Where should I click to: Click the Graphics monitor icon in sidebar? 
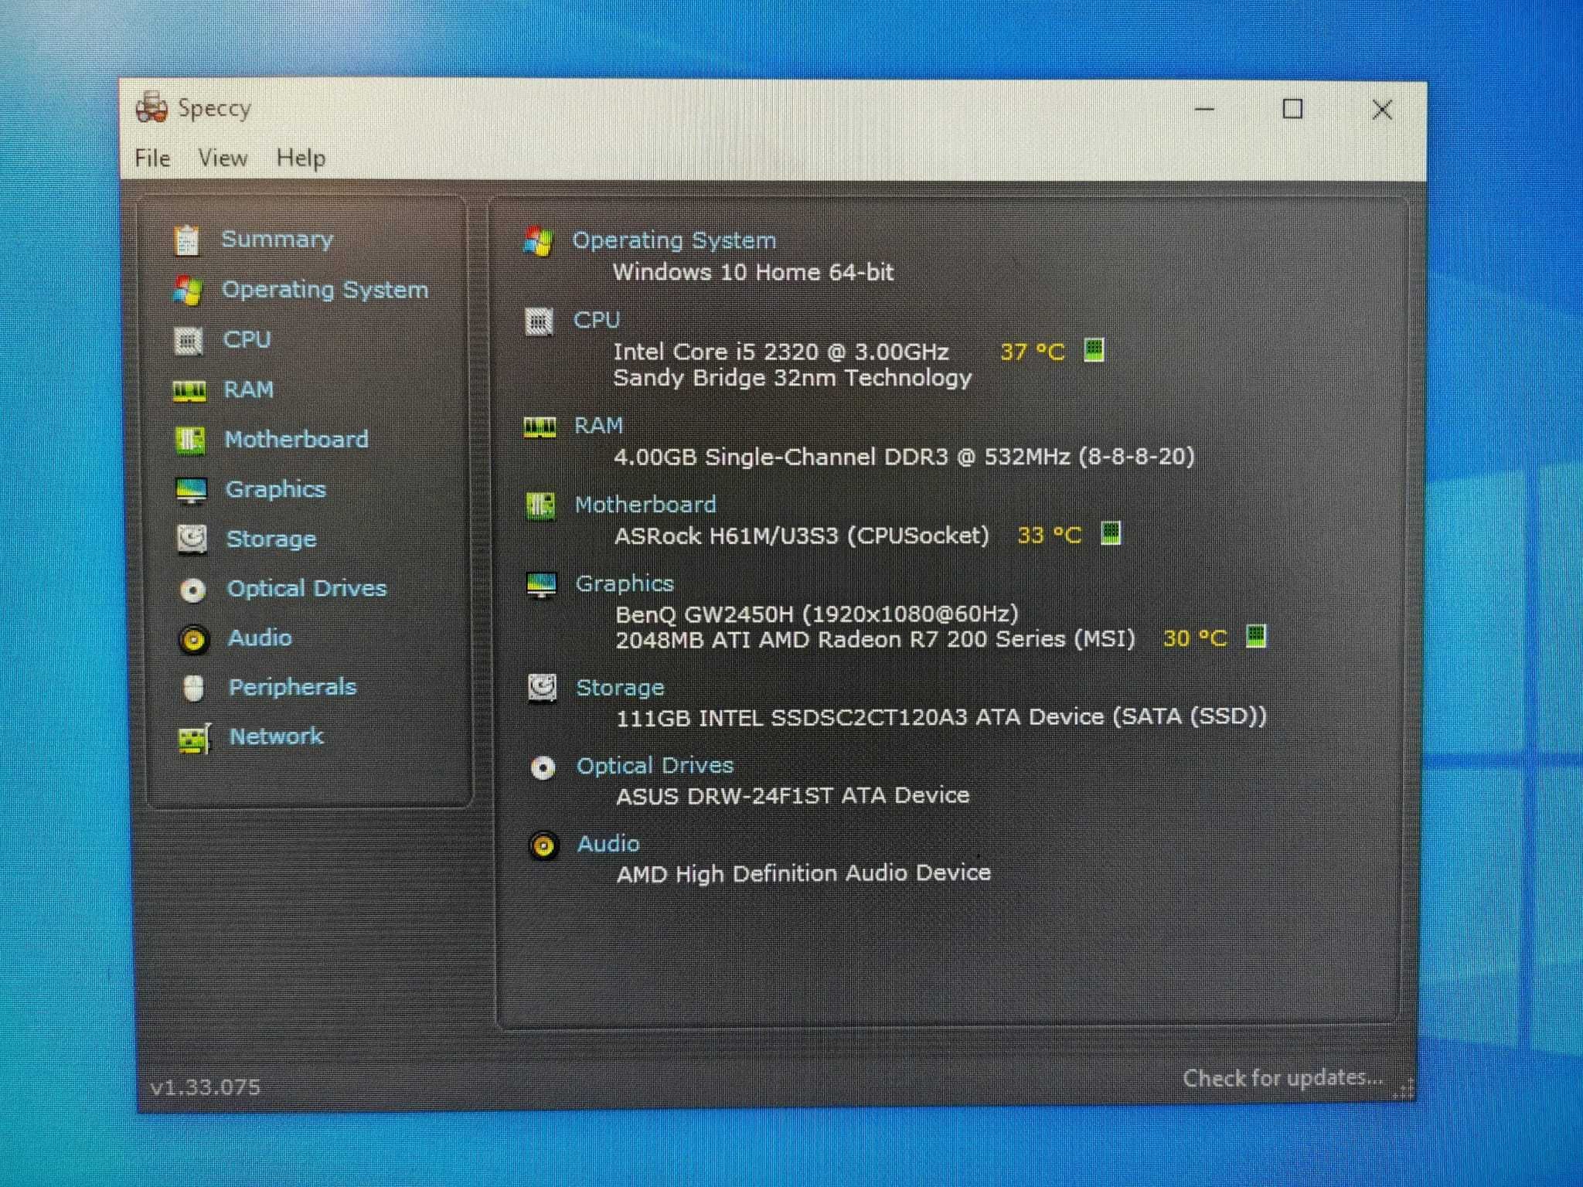point(191,491)
